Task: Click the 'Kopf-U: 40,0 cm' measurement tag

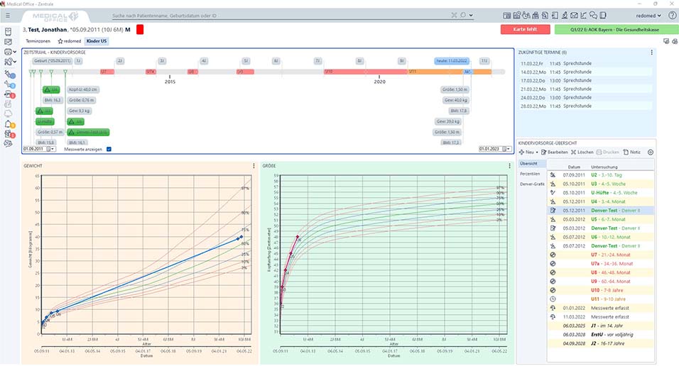Action: coord(83,89)
